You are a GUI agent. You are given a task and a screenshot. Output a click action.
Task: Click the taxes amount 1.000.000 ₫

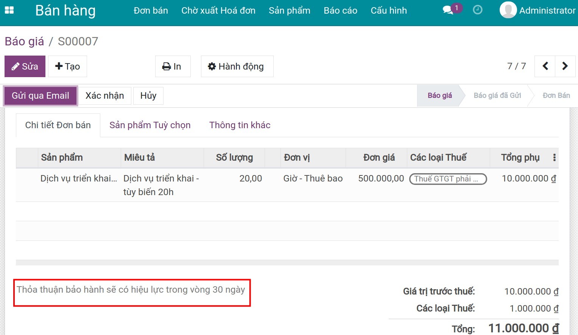point(534,309)
